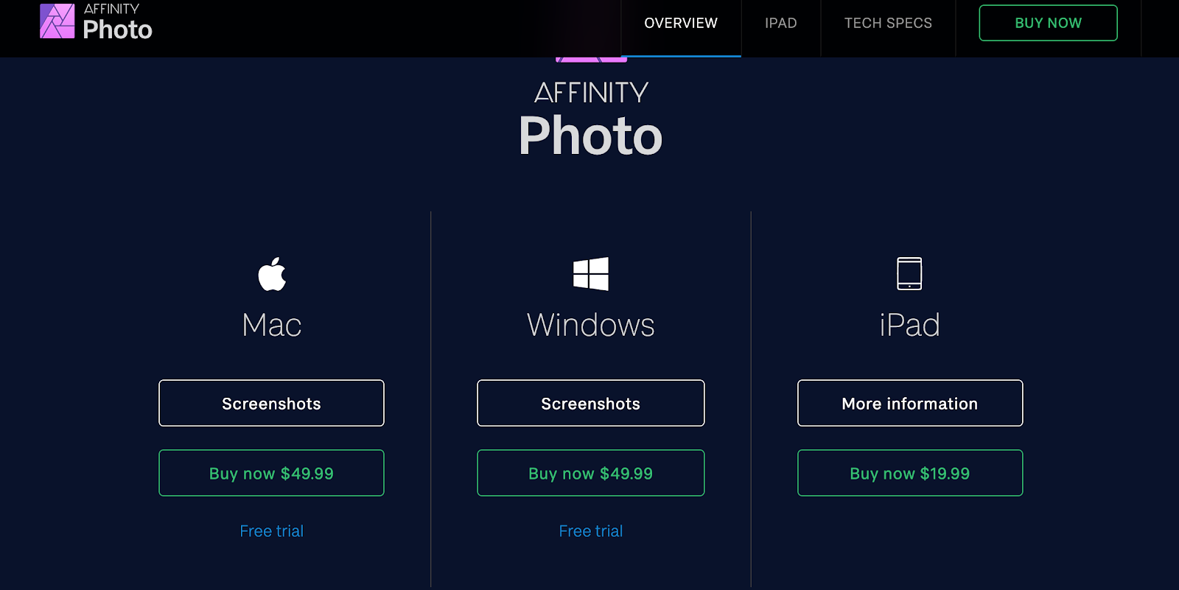
Task: Open More information for iPad
Action: pos(910,403)
